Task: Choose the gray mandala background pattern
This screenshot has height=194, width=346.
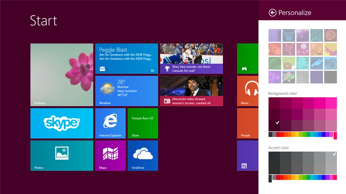Action: (302, 77)
